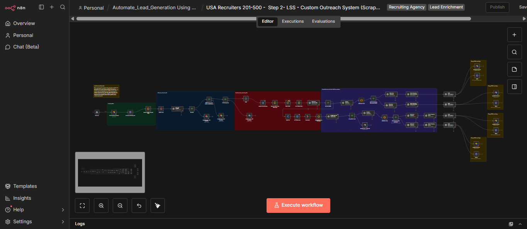Click the Execute workflow button
This screenshot has width=527, height=229.
[x=298, y=206]
